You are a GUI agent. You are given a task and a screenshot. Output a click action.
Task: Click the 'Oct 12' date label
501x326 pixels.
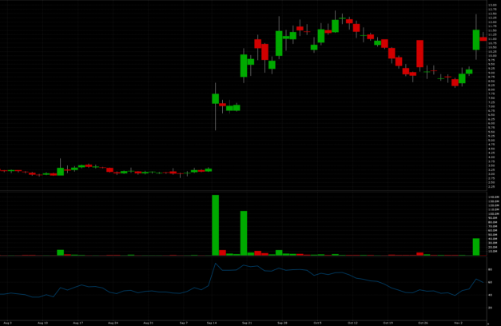point(352,322)
